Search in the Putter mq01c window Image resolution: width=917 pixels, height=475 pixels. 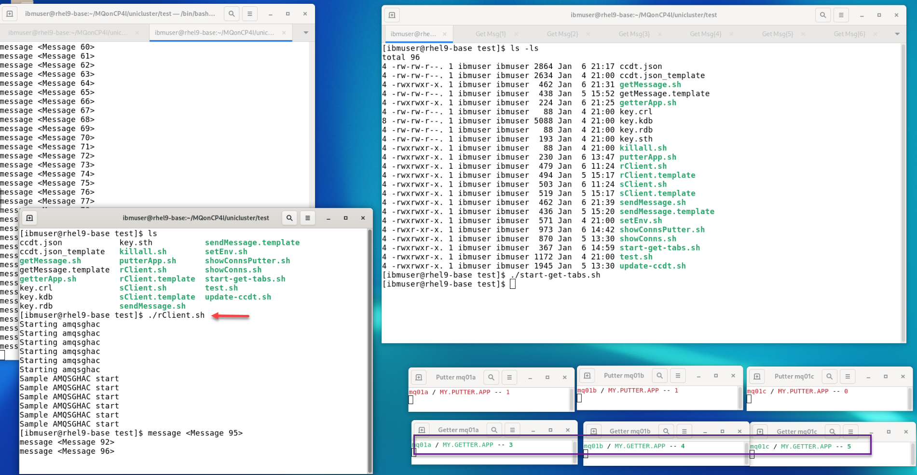[x=829, y=377]
